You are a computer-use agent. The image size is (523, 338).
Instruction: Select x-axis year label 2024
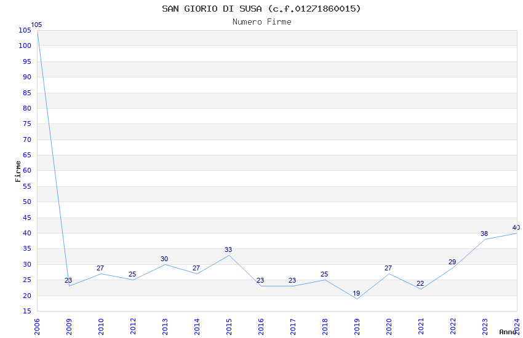click(x=517, y=327)
